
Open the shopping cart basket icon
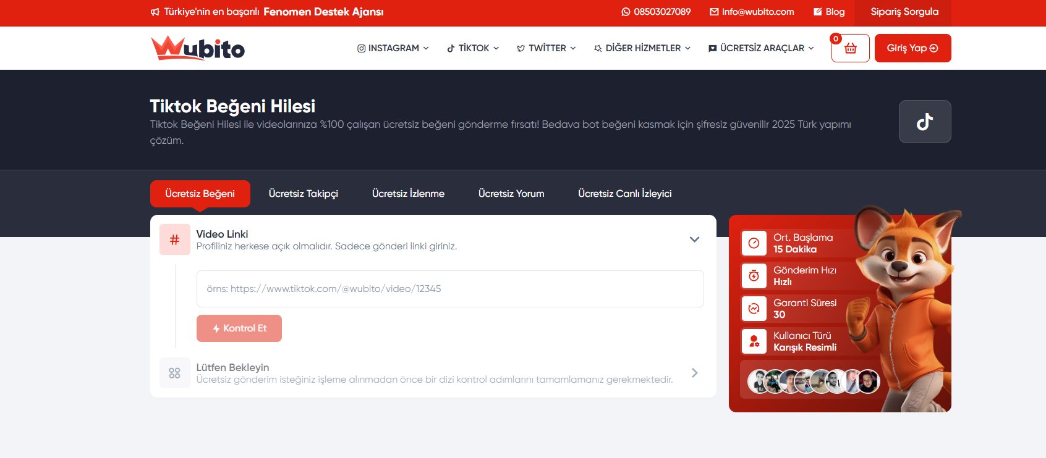point(850,48)
